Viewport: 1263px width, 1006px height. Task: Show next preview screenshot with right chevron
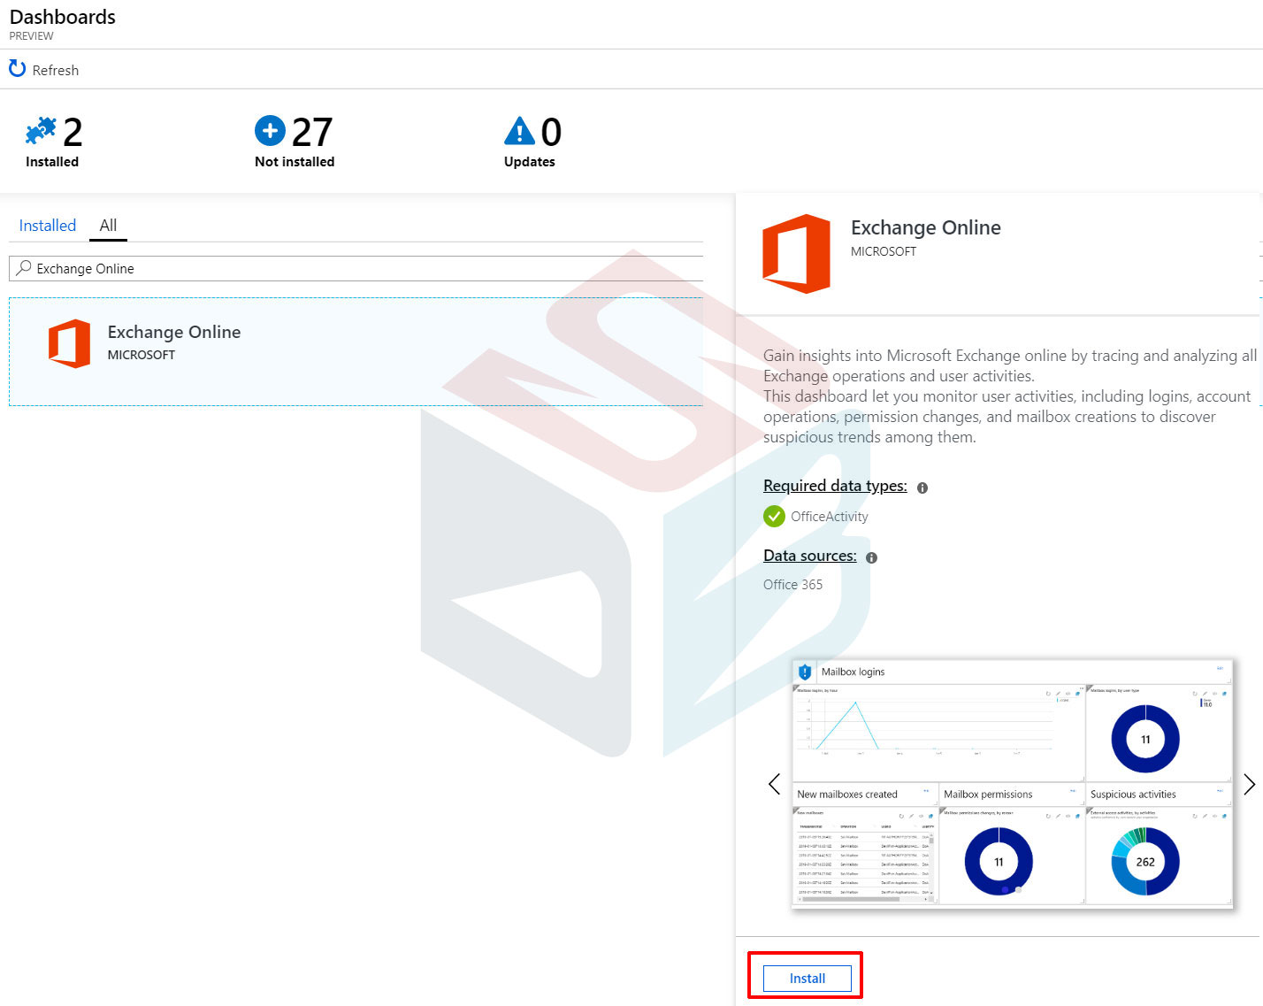(x=1249, y=784)
